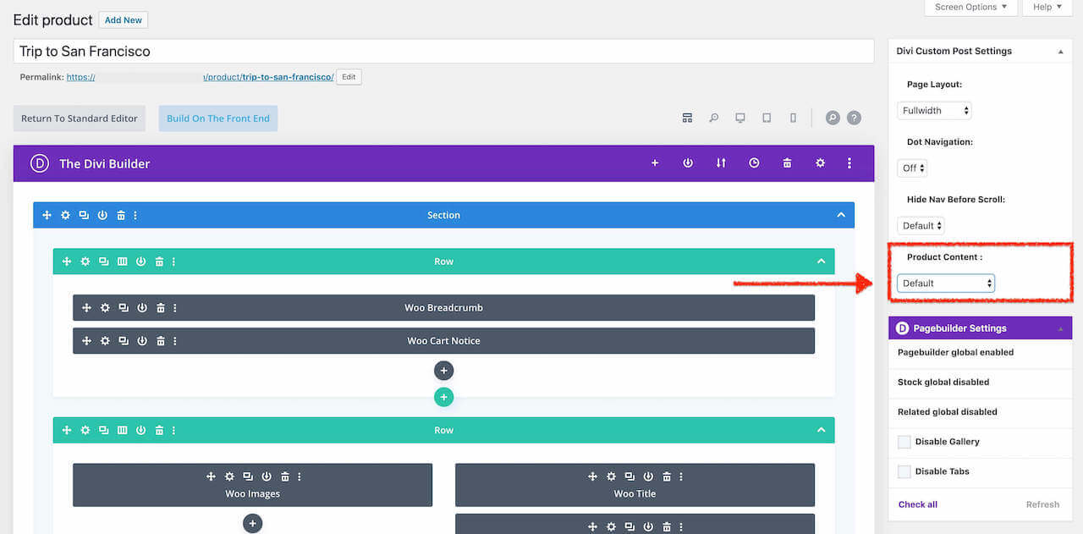Open the Screen Options tab
The image size is (1083, 534).
[x=970, y=7]
